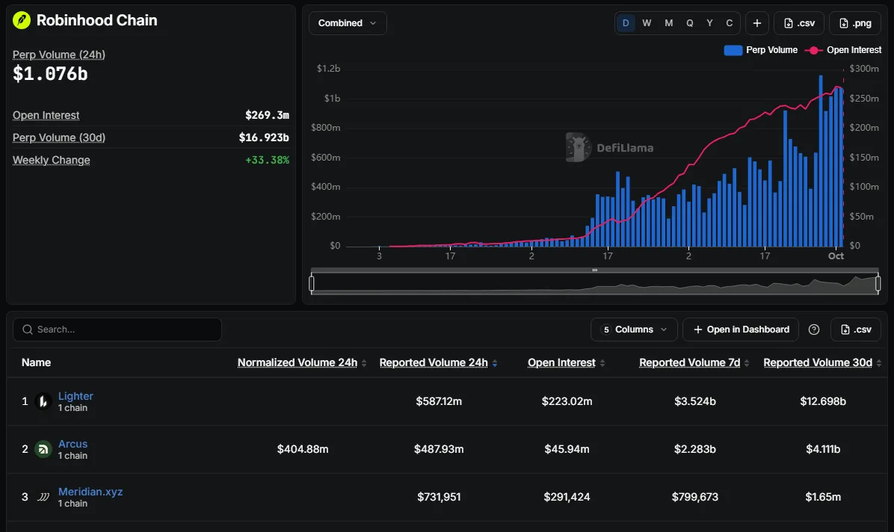Viewport: 894px width, 532px height.
Task: Click the right handle of chart range slider
Action: tap(878, 283)
